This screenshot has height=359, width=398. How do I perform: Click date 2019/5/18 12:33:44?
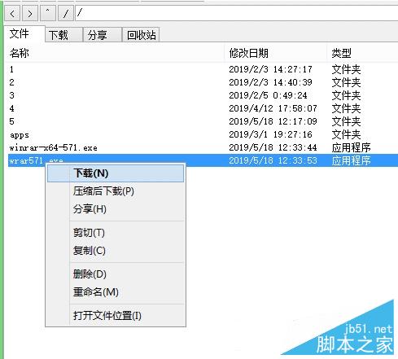273,147
